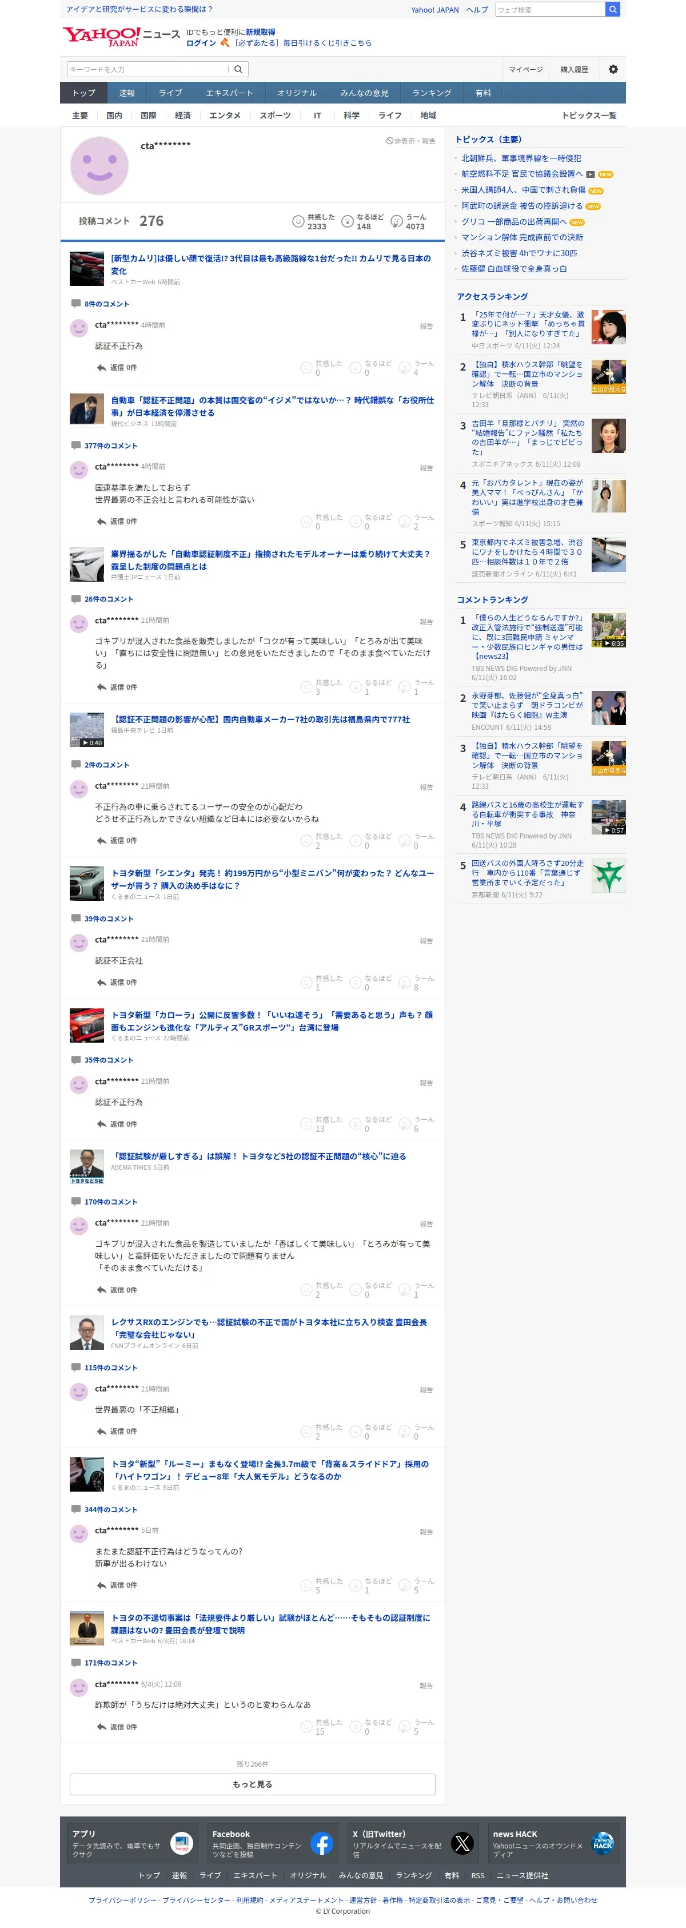Click うーん reaction on 国連基準を満たしておらず comment
Viewport: 686px width, 1928px height.
pyautogui.click(x=417, y=522)
